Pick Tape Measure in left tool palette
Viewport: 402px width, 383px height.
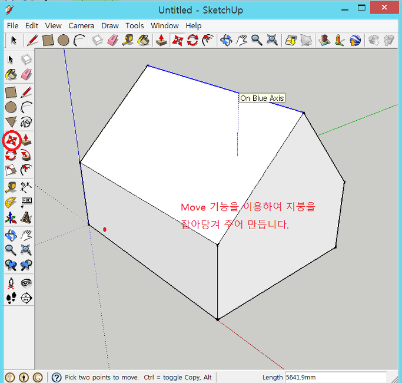(x=11, y=187)
